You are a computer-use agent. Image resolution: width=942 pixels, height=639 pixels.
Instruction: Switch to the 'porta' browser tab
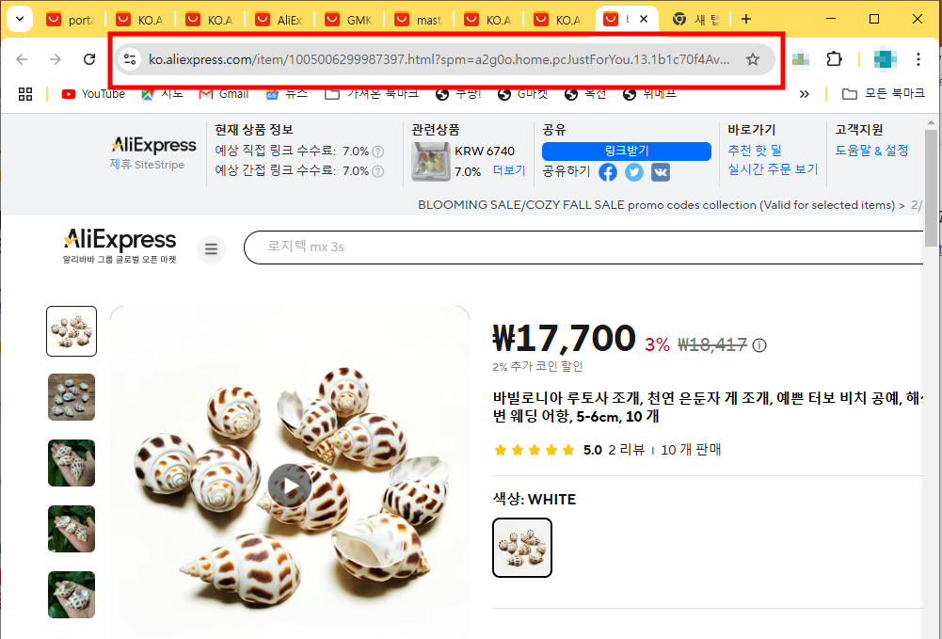(x=72, y=20)
